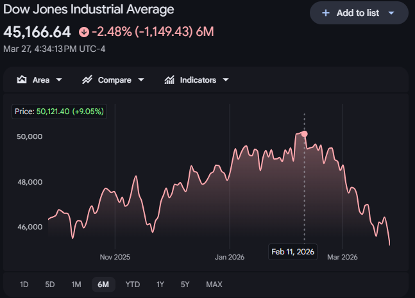Image resolution: width=415 pixels, height=298 pixels.
Task: Choose the 1Y time range
Action: [x=160, y=285]
